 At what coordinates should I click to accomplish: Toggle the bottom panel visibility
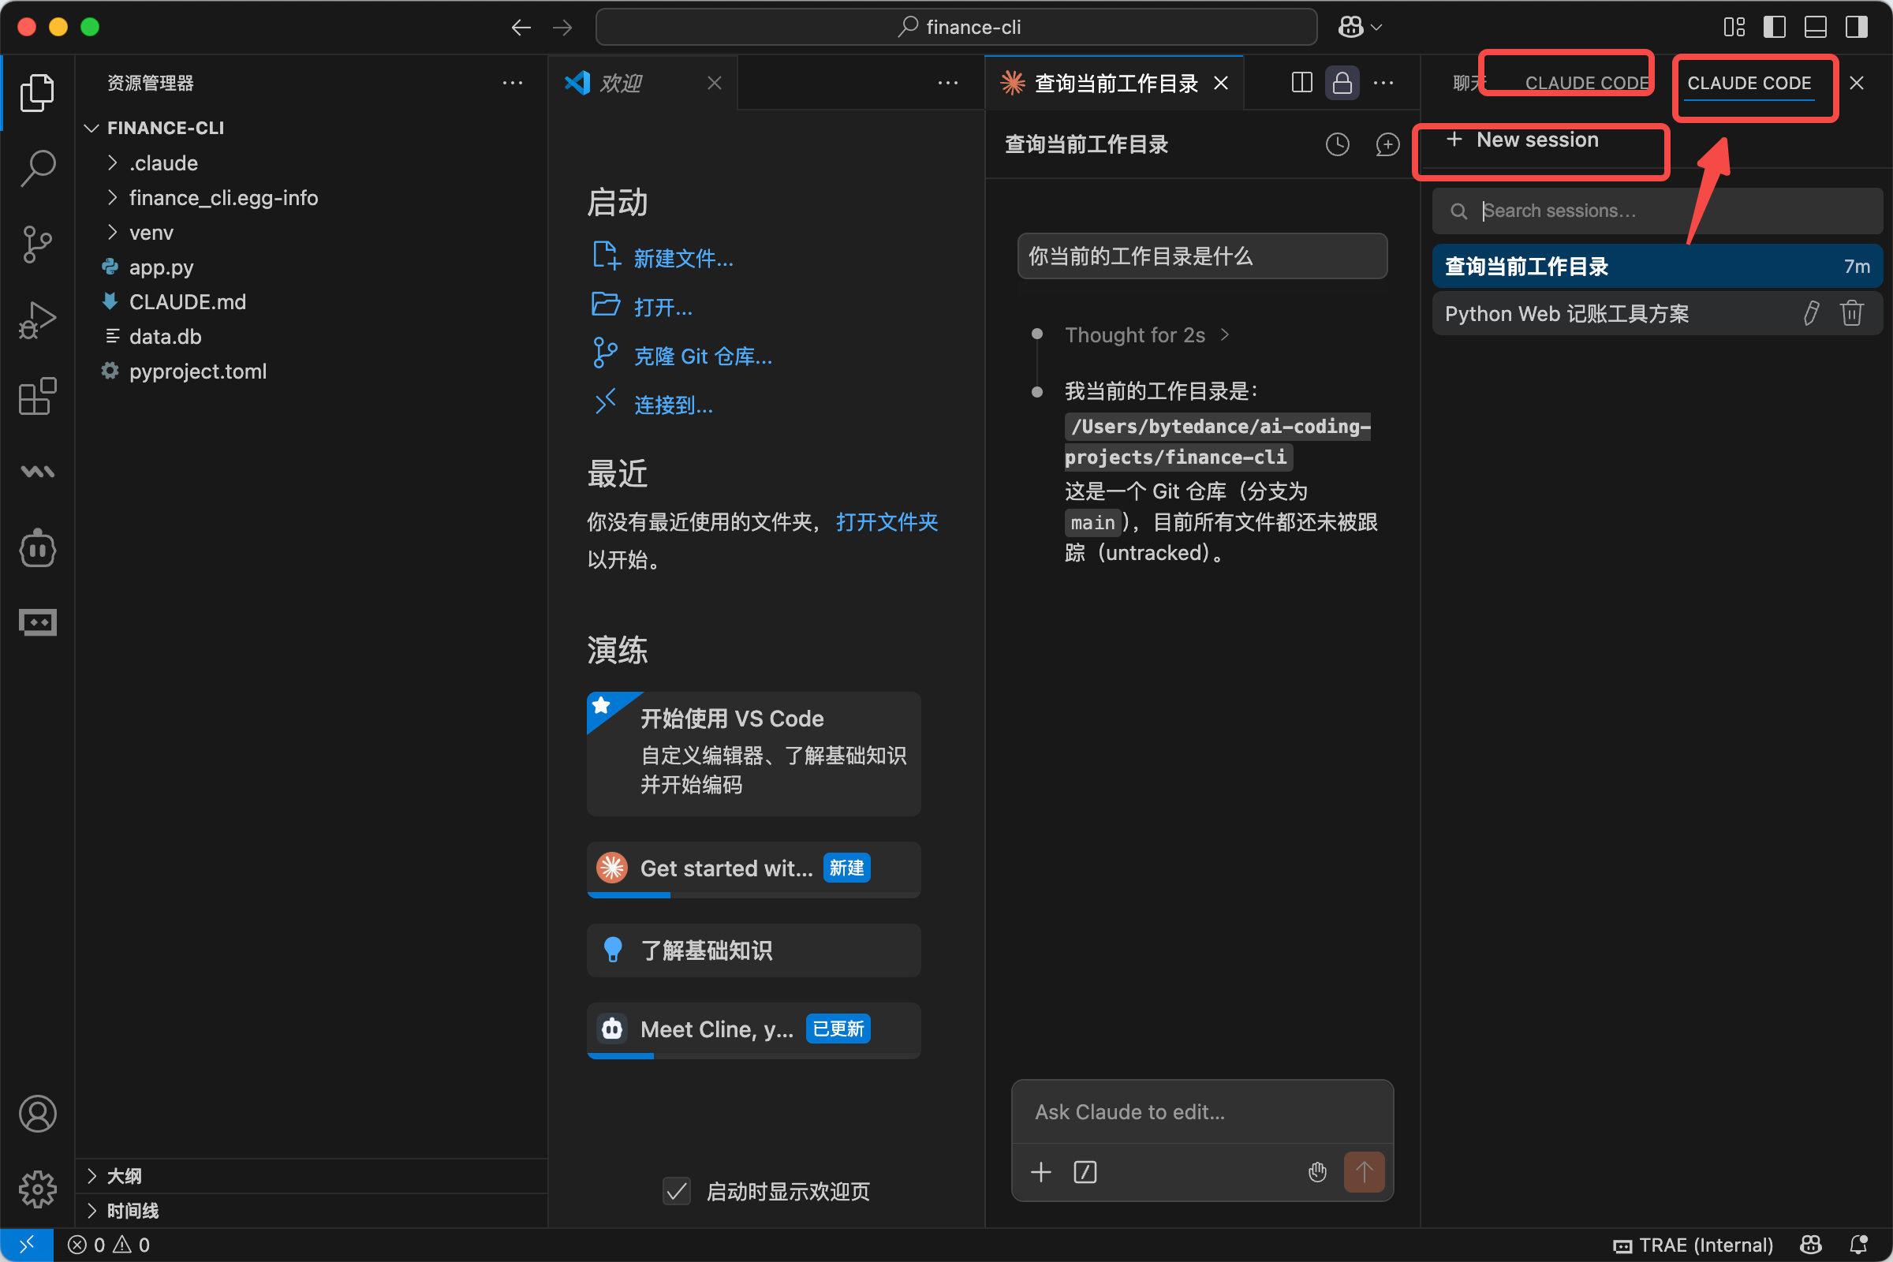click(x=1816, y=28)
